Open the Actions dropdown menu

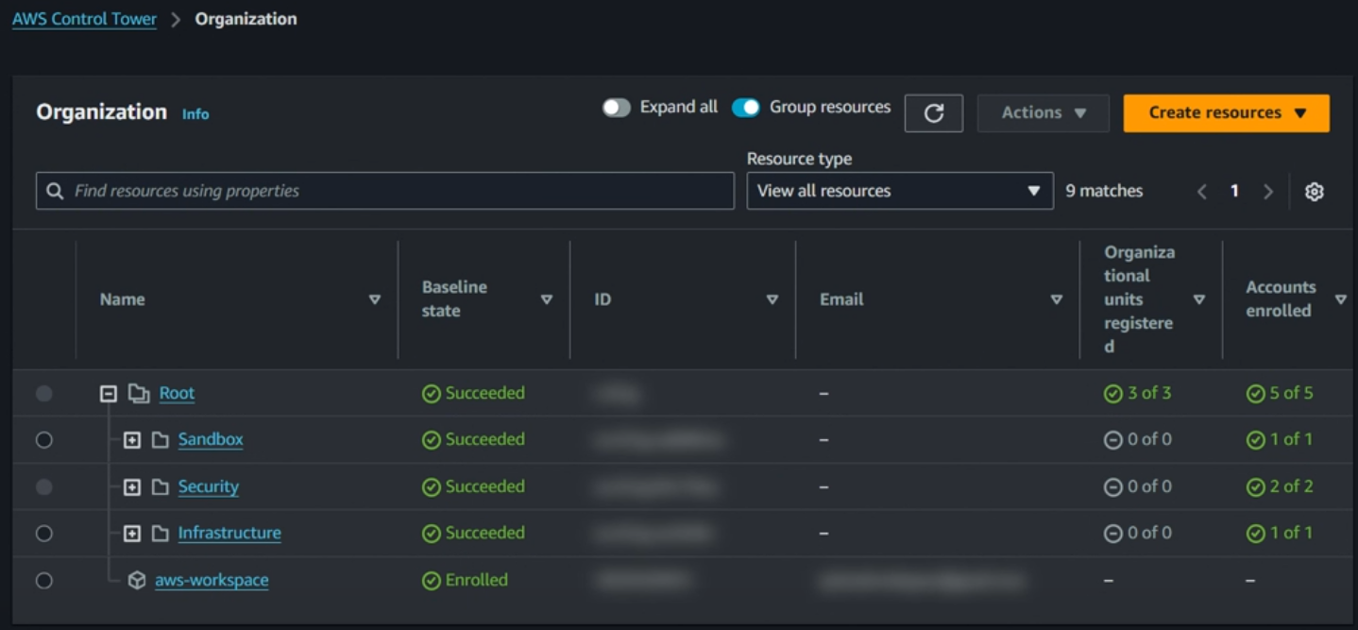click(1044, 113)
